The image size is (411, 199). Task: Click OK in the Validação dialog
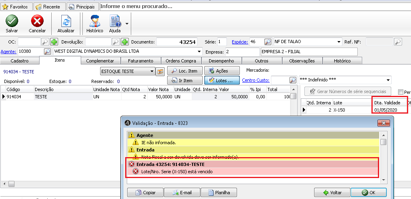tap(369, 193)
